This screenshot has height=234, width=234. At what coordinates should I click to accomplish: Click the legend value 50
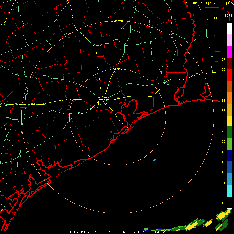pyautogui.click(x=223, y=70)
